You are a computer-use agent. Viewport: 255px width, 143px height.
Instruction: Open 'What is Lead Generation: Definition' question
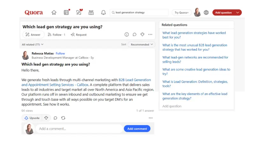point(195,84)
